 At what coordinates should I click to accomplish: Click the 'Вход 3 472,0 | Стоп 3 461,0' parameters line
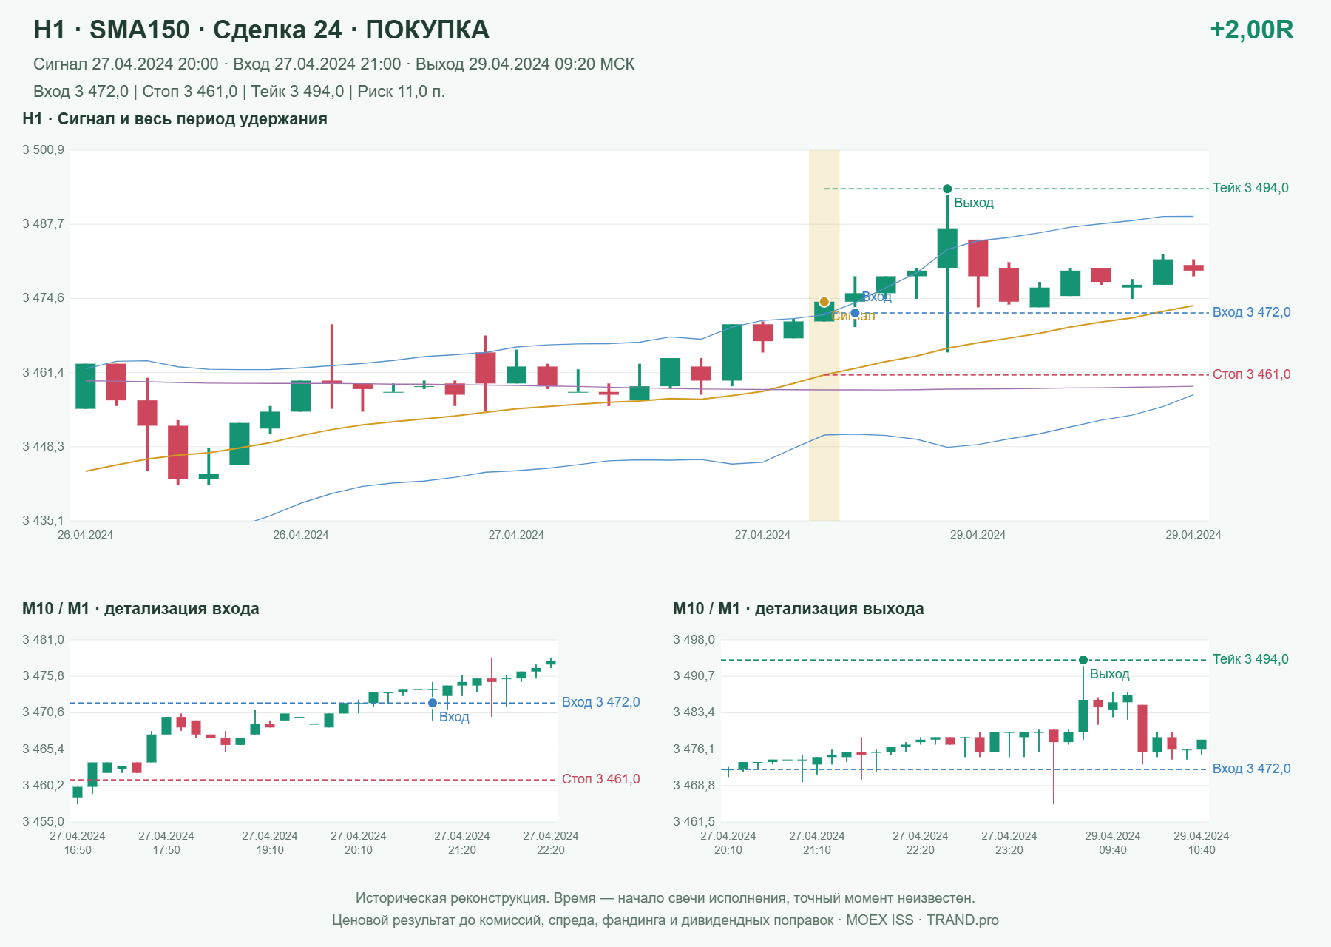click(239, 92)
